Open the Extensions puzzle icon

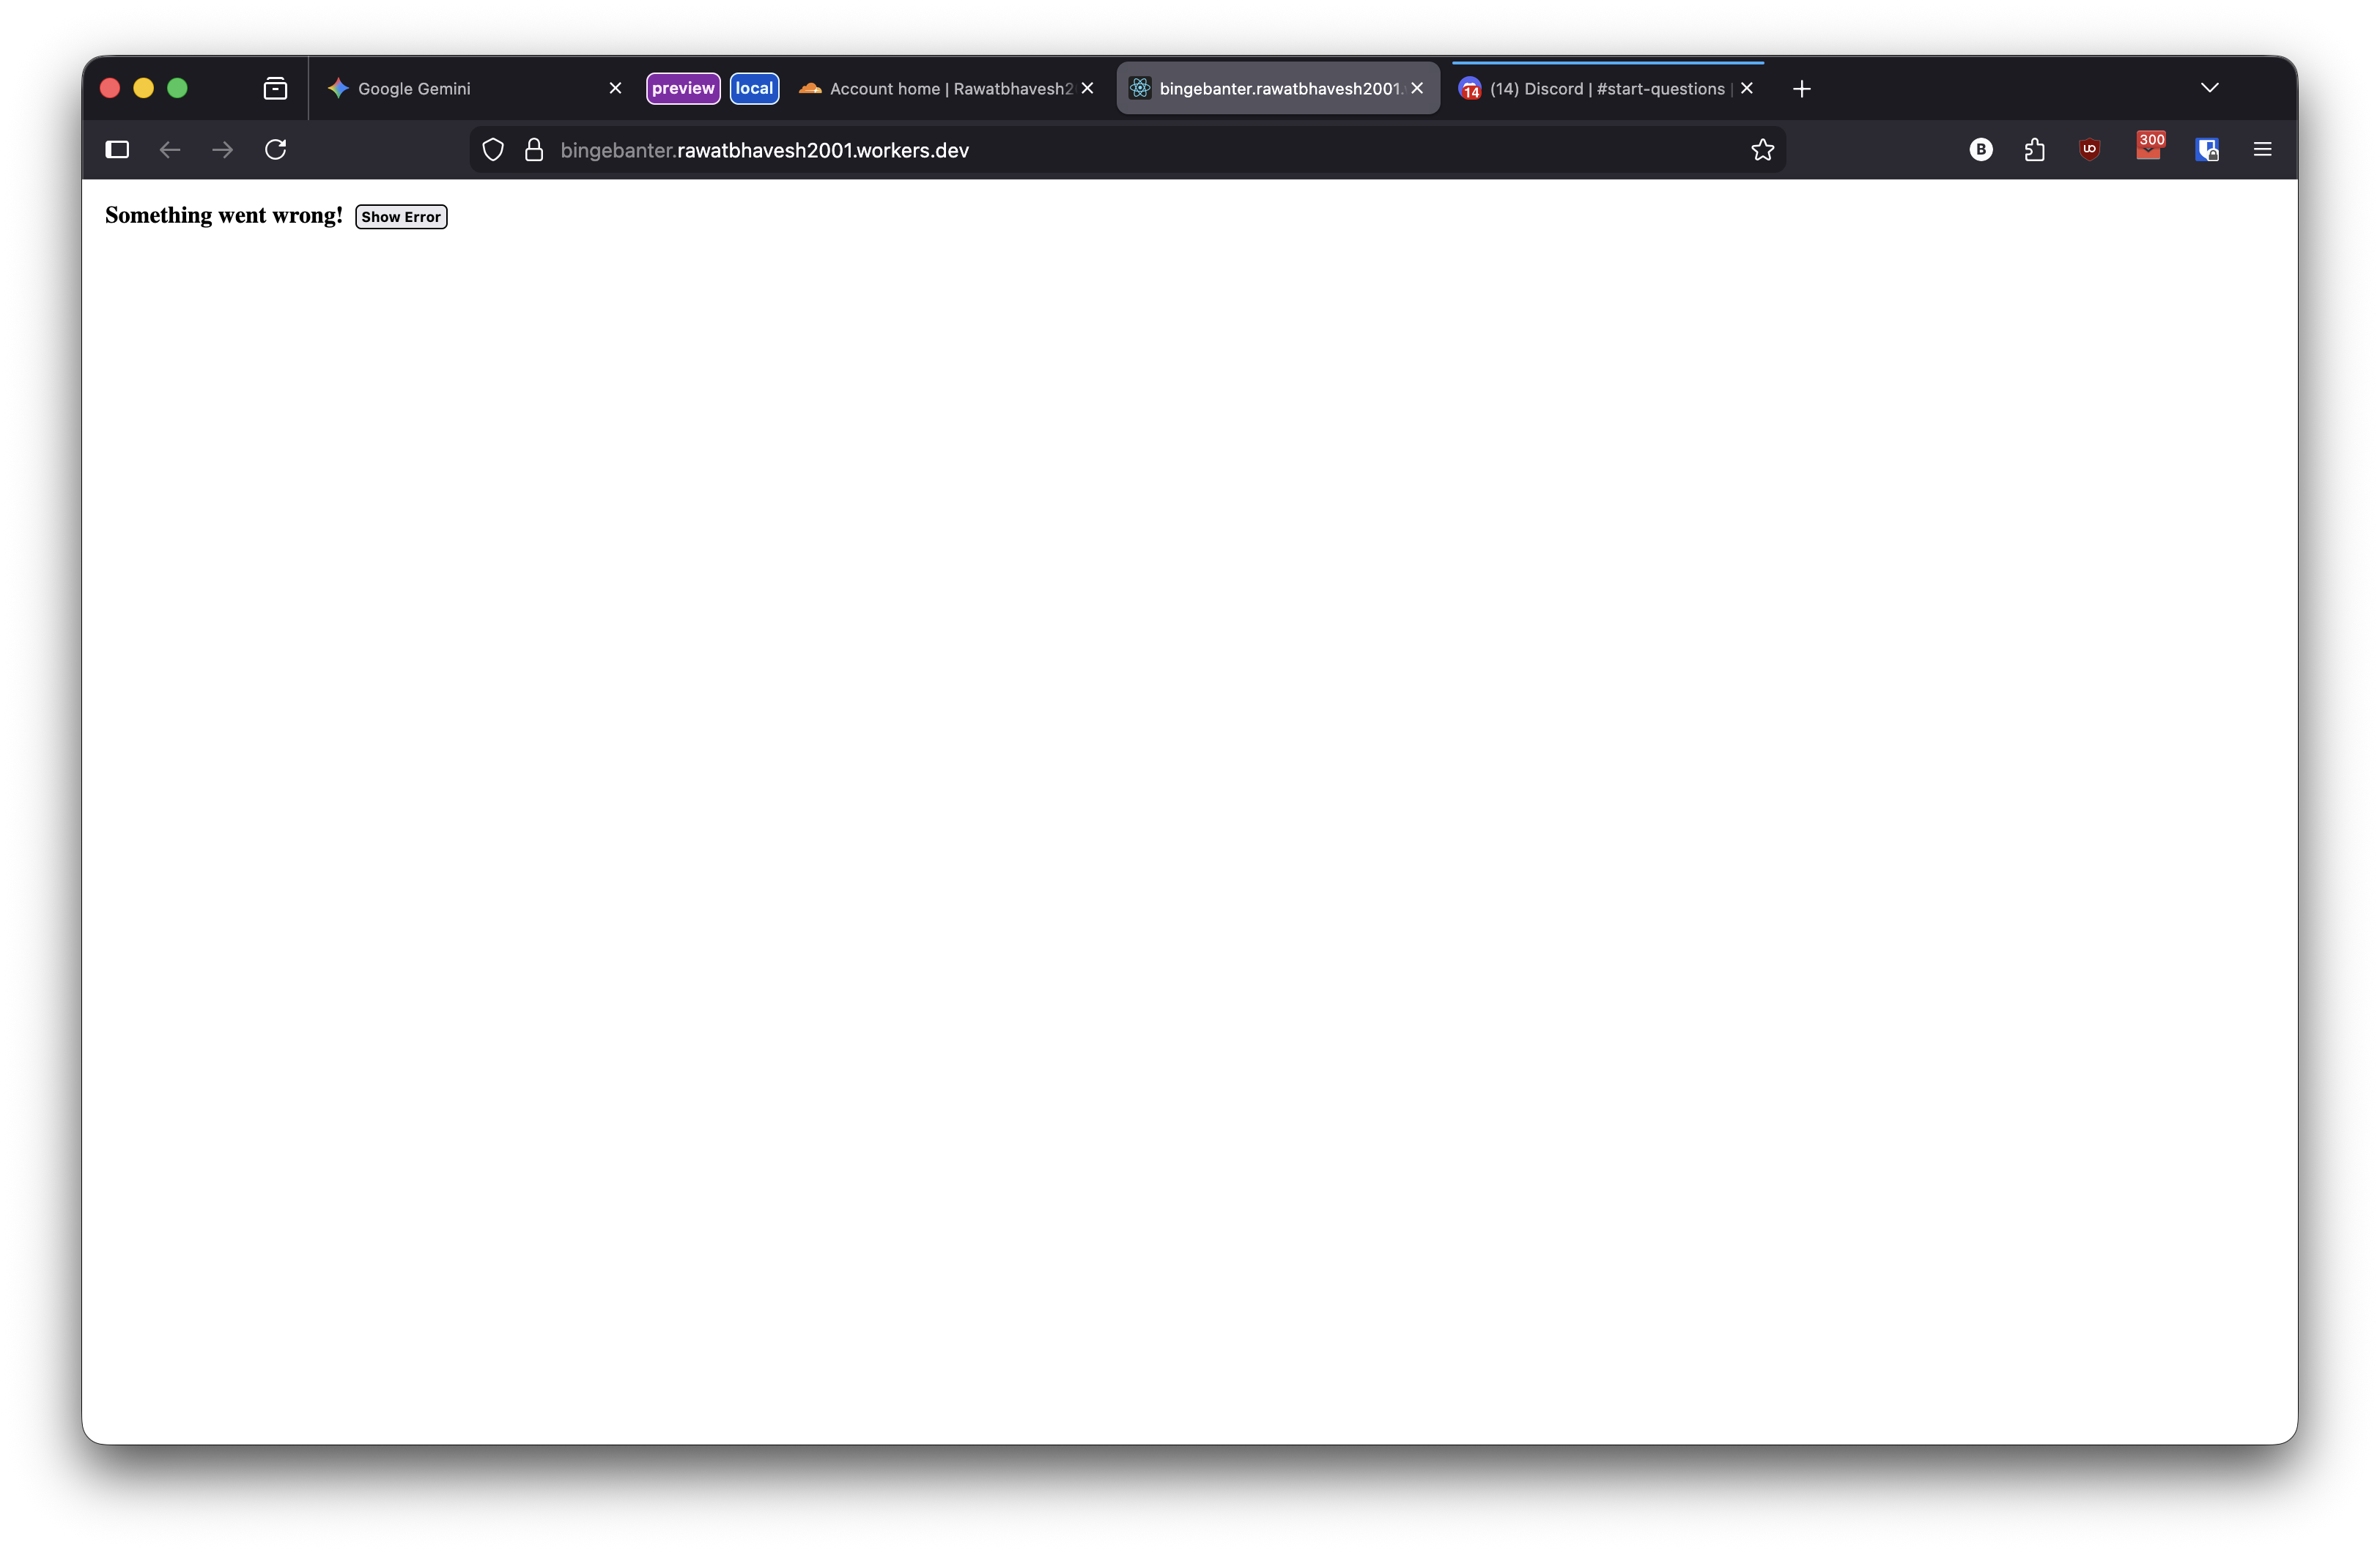tap(2034, 150)
